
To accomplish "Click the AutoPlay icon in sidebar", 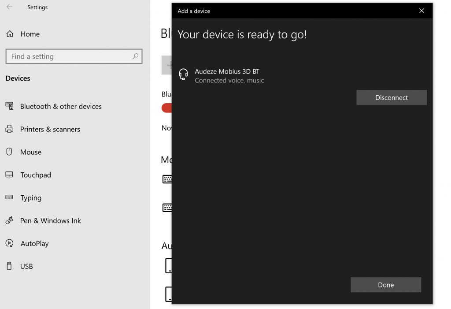I will [x=10, y=243].
